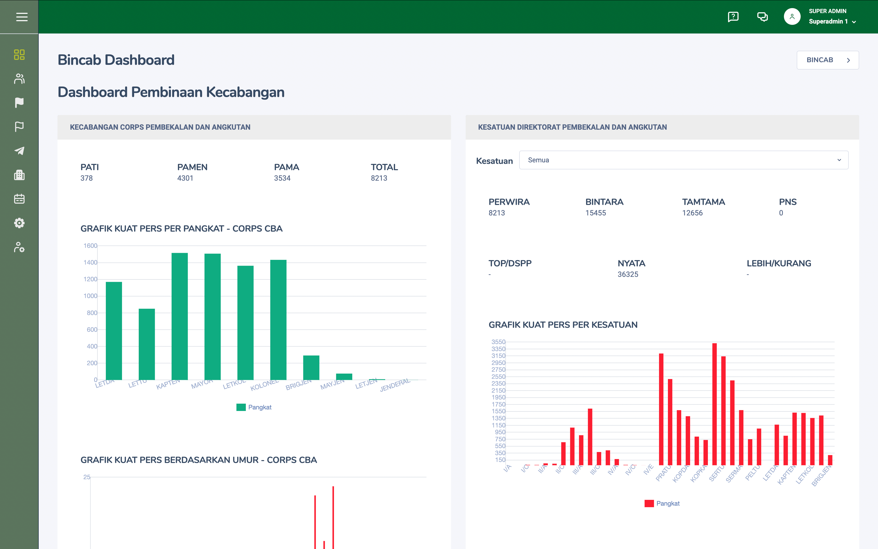Expand the Kesatuan Semua dropdown
The width and height of the screenshot is (878, 549).
[684, 160]
